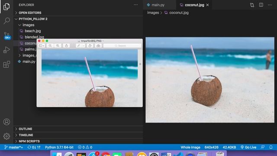Select Python 3.7.1 64-bit interpreter
The image size is (277, 156).
(x=59, y=147)
